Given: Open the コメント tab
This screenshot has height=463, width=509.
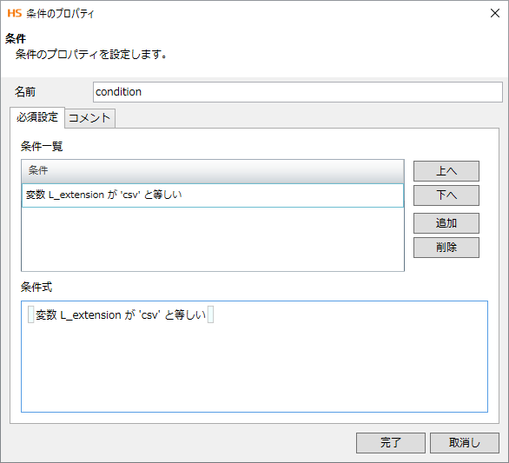Looking at the screenshot, I should [90, 118].
